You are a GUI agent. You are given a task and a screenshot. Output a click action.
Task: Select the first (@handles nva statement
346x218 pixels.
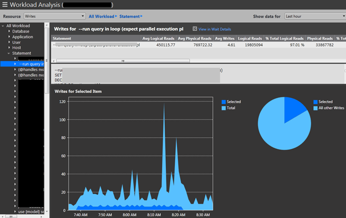31,70
